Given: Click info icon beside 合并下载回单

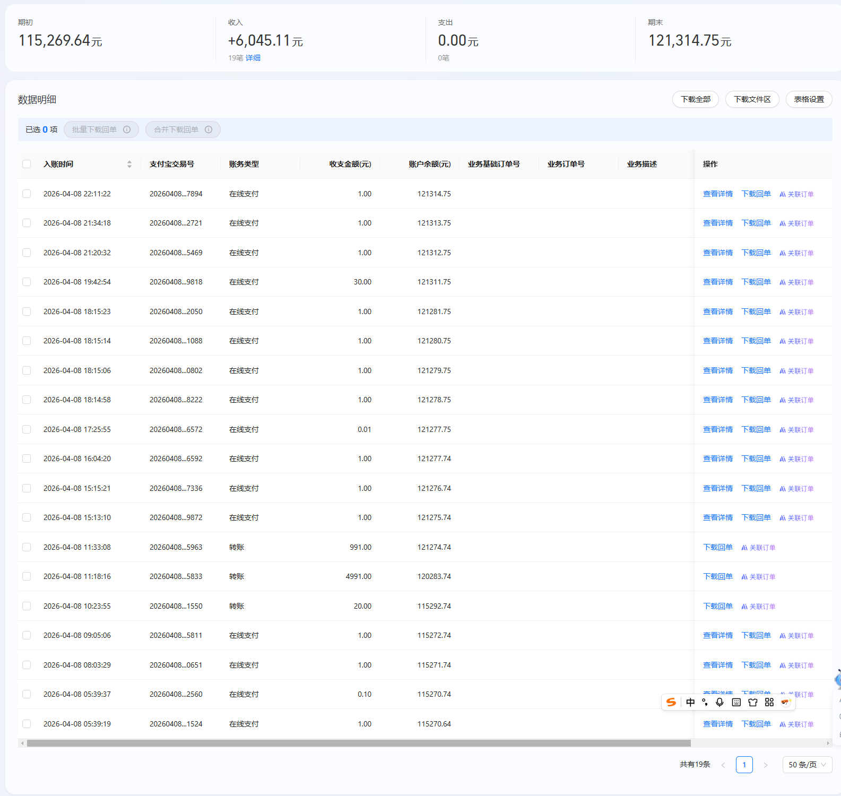Looking at the screenshot, I should [209, 129].
